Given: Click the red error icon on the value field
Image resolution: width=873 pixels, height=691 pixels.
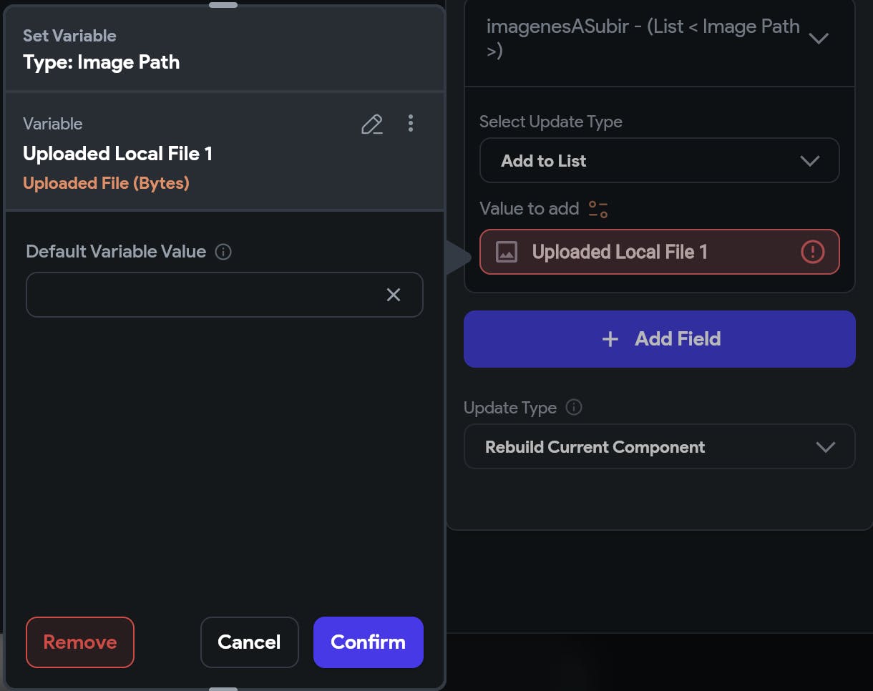Looking at the screenshot, I should pyautogui.click(x=812, y=252).
